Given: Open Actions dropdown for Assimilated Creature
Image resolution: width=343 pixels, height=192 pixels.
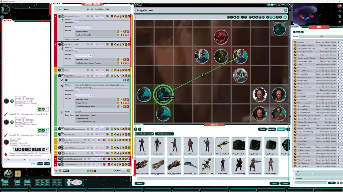Looking at the screenshot, I should (83, 27).
